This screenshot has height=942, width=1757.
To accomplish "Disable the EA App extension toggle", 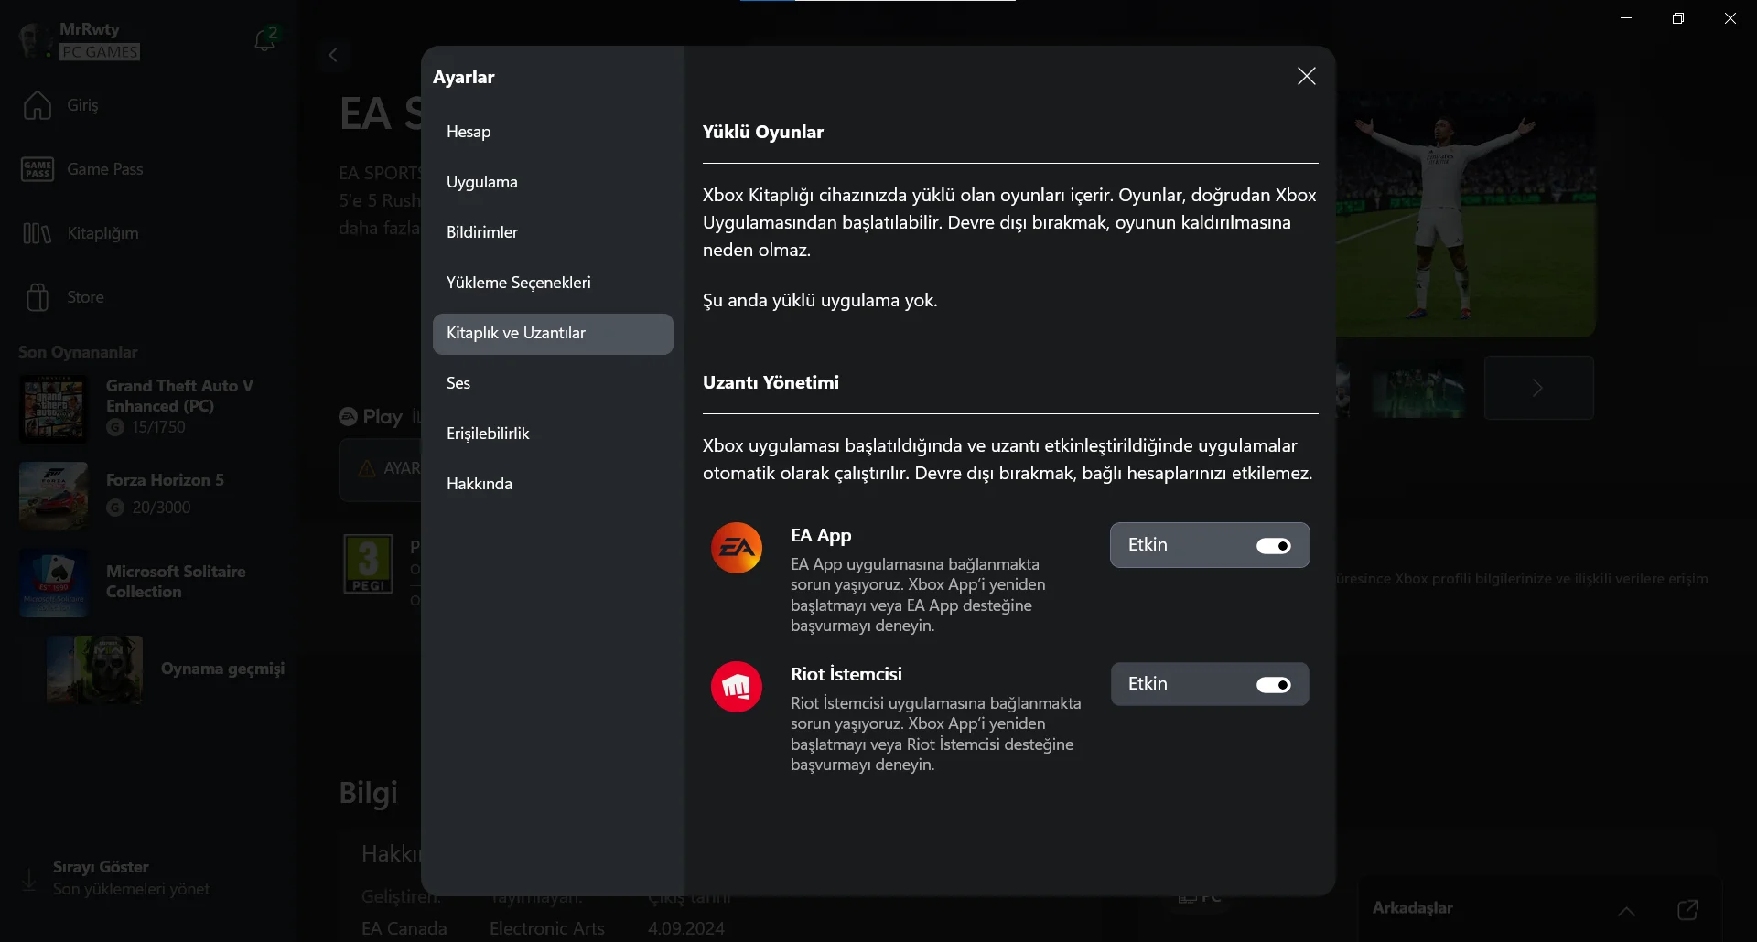I will tap(1273, 546).
